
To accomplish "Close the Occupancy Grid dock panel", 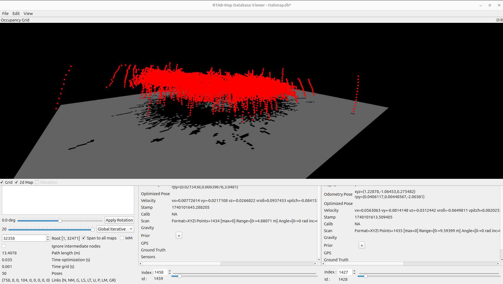I will pyautogui.click(x=501, y=20).
